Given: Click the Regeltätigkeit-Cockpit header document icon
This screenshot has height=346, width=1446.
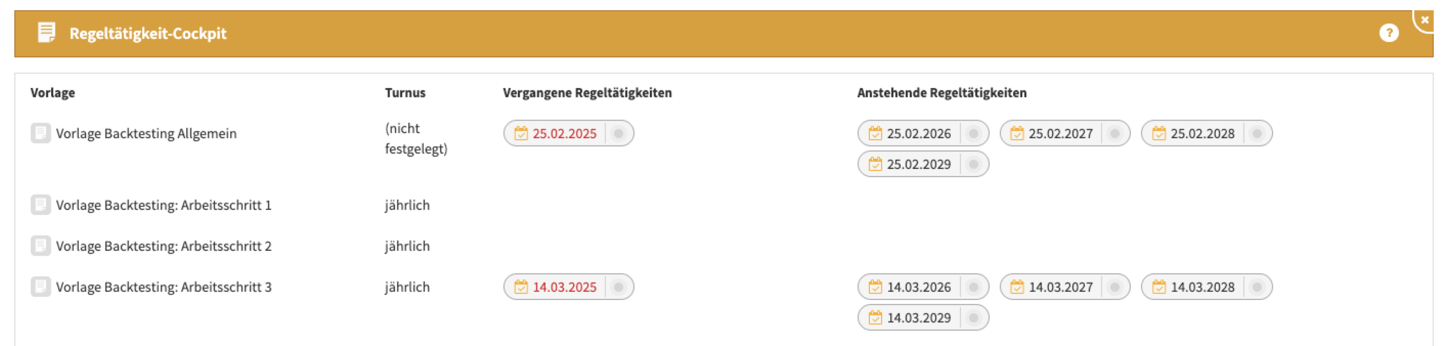Looking at the screenshot, I should pyautogui.click(x=46, y=33).
